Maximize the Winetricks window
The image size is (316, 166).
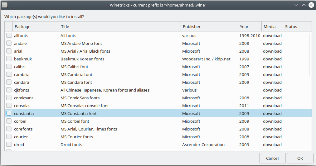304,5
